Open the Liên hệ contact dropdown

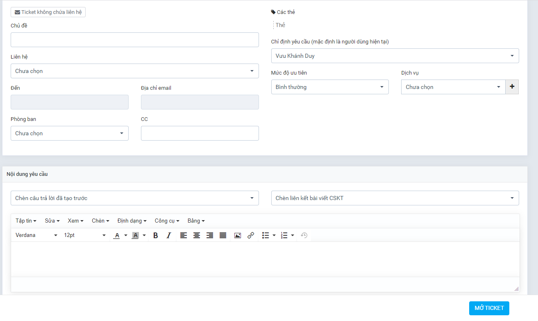point(134,71)
